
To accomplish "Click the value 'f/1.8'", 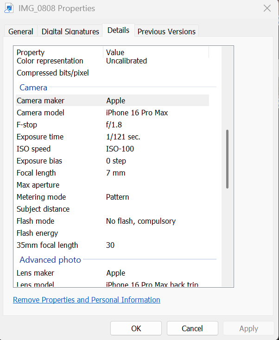I will click(114, 125).
